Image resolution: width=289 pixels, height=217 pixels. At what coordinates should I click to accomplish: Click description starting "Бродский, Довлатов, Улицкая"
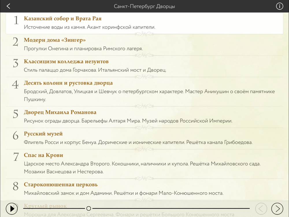coord(149,95)
